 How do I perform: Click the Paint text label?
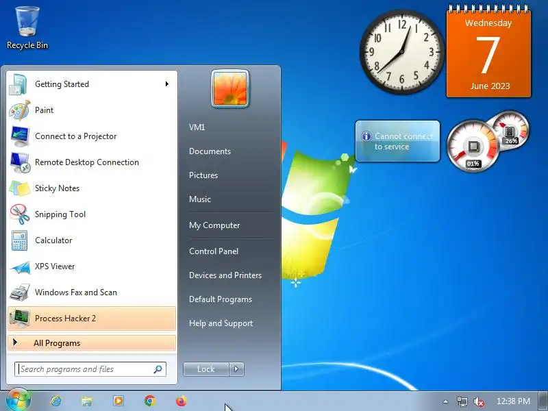pos(45,110)
